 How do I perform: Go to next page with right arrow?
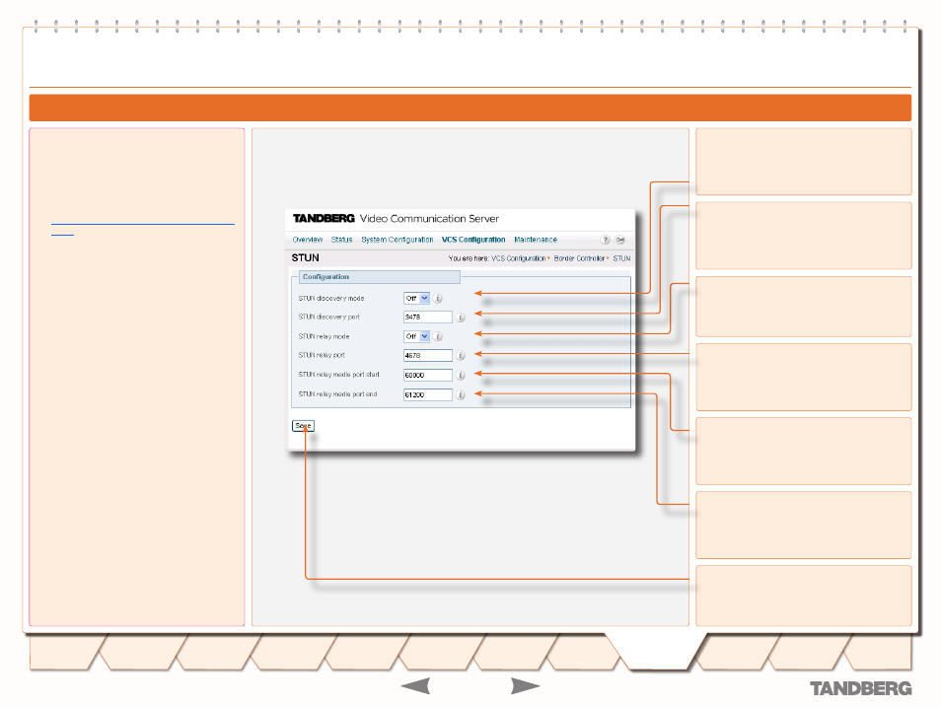525,685
